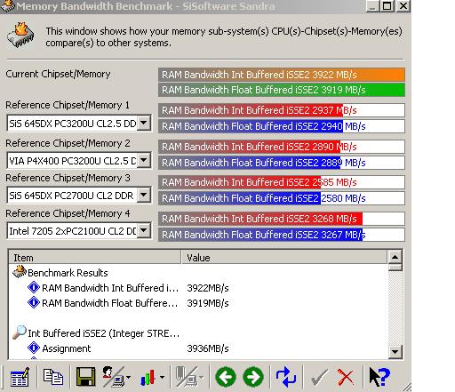Go forward with the green right arrow
Viewport: 455px width, 392px height.
[x=253, y=377]
